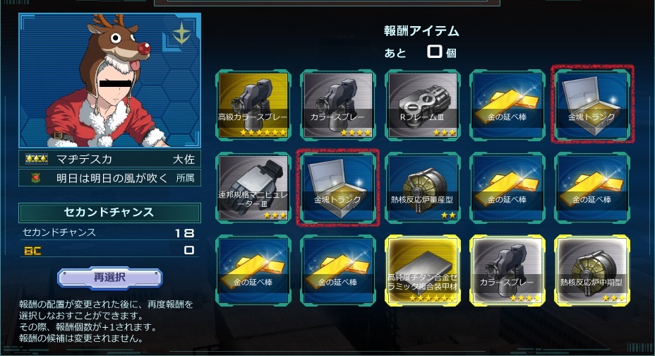Click the remaining reward count box
Image resolution: width=655 pixels, height=356 pixels.
[x=435, y=52]
